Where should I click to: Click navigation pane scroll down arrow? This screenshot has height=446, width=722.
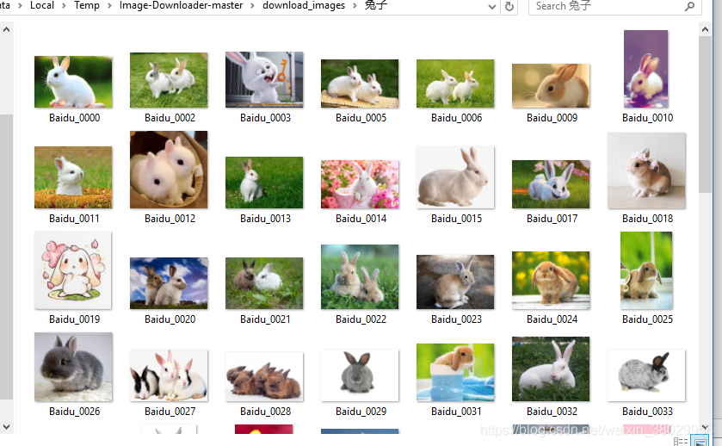click(6, 427)
